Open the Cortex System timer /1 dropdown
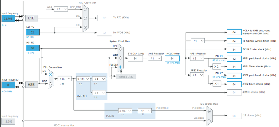Screen dimensions: 279x127 click(x=198, y=41)
